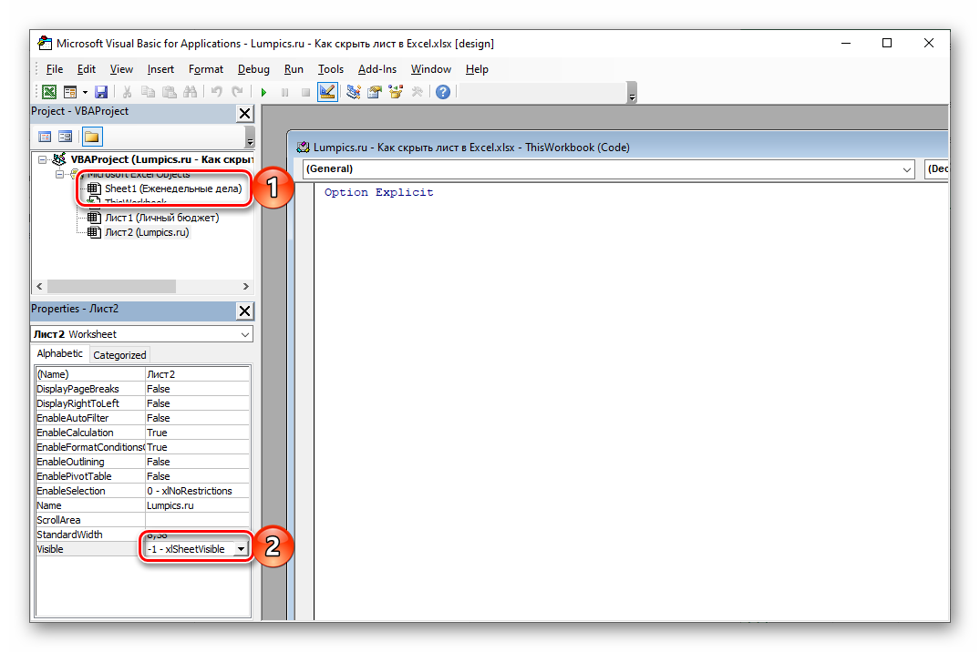
Task: Click the blue Help question mark icon
Action: tap(443, 92)
